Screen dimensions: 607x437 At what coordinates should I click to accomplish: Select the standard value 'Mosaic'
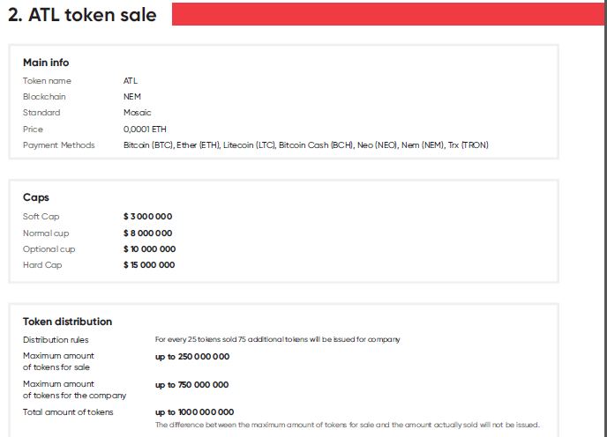point(137,113)
